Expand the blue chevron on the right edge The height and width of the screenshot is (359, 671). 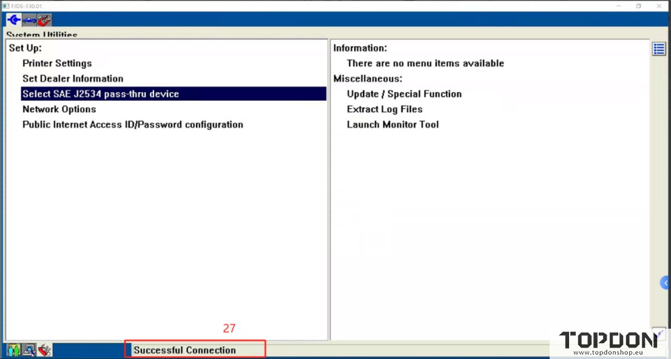coord(665,282)
